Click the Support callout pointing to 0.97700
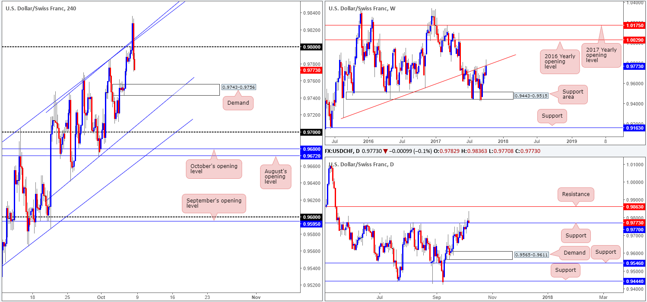Image resolution: width=647 pixels, height=302 pixels. (x=576, y=235)
